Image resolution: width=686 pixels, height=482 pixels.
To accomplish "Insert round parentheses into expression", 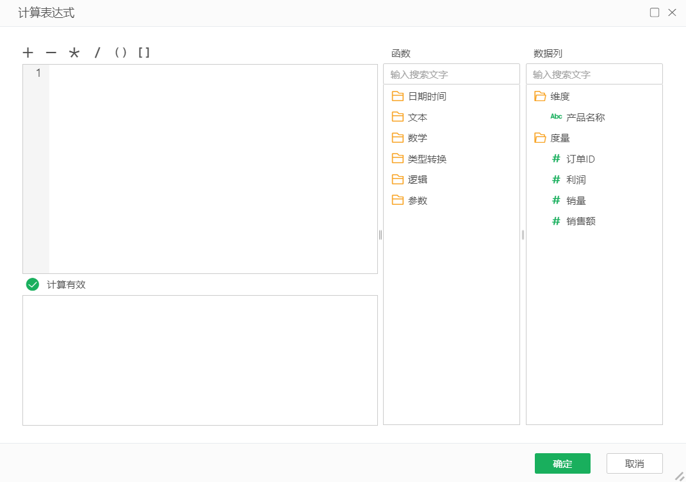I will [120, 53].
